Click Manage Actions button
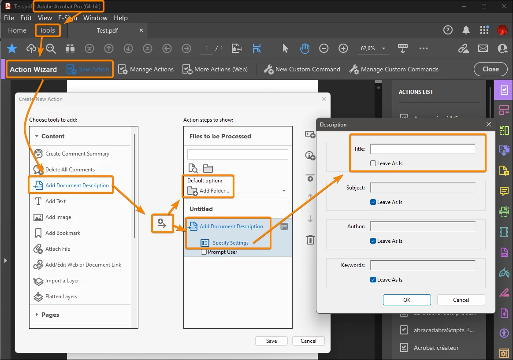 pos(145,69)
